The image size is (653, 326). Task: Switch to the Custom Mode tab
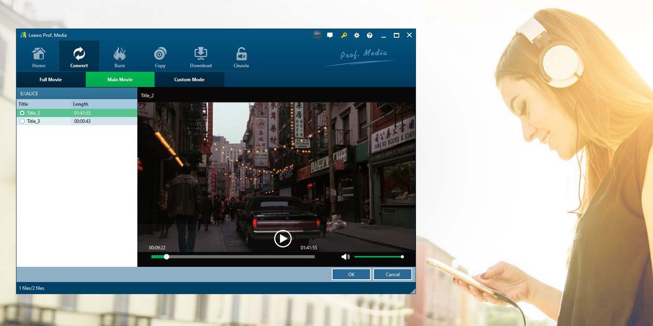point(189,80)
